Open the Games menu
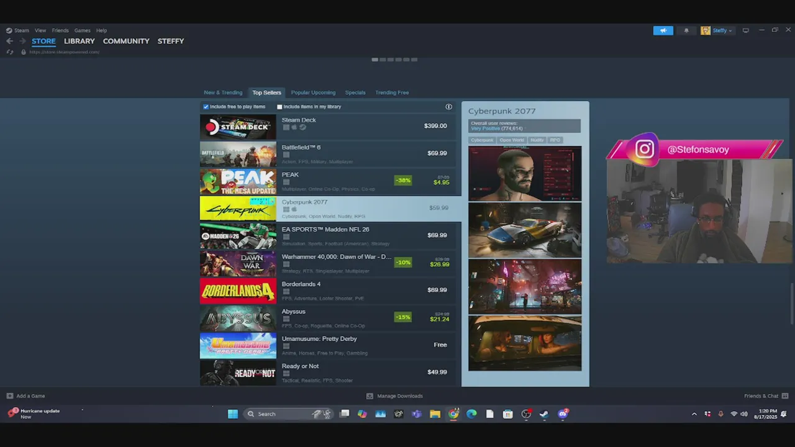This screenshot has height=447, width=795. coord(83,30)
